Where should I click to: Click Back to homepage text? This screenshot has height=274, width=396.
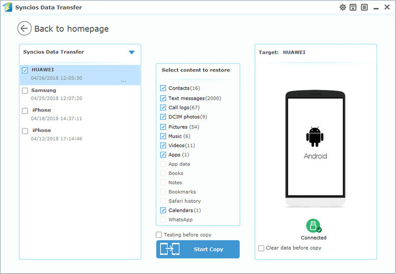(x=71, y=29)
